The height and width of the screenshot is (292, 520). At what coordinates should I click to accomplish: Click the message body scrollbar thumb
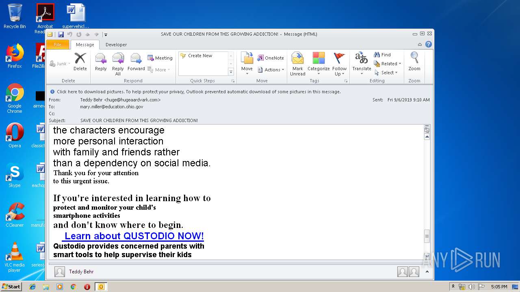[x=427, y=236]
